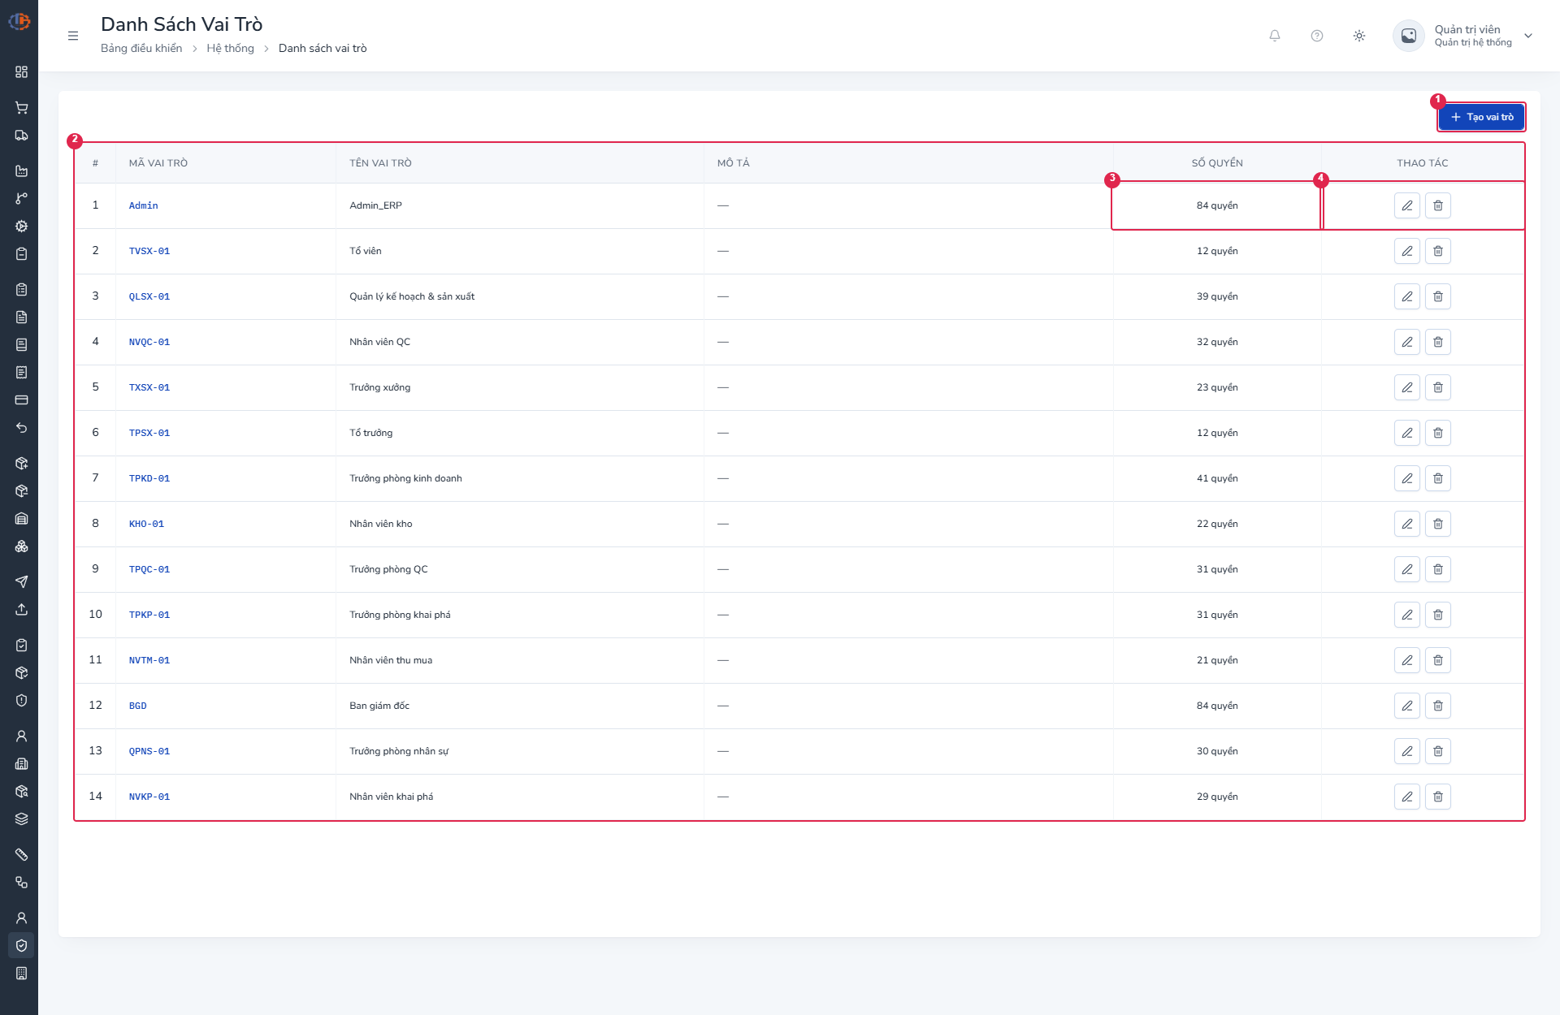The height and width of the screenshot is (1015, 1560).
Task: Select "Ban giám đốc" role name
Action: 379,706
